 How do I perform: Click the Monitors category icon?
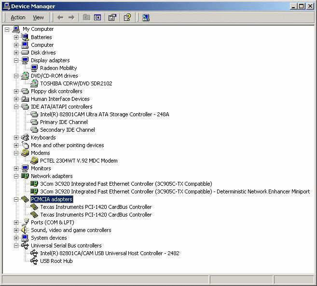click(x=25, y=168)
